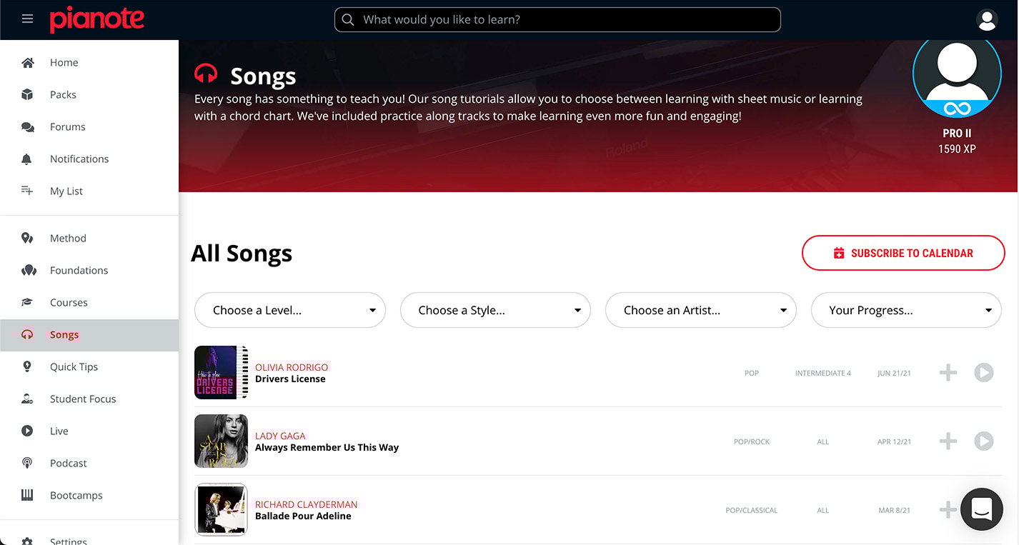Open Quick Tips from the sidebar
Viewport: 1019px width, 545px height.
click(74, 366)
